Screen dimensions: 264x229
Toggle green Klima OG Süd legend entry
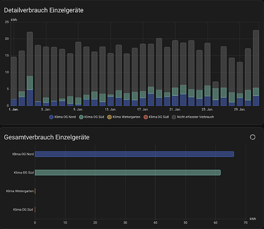(92, 117)
